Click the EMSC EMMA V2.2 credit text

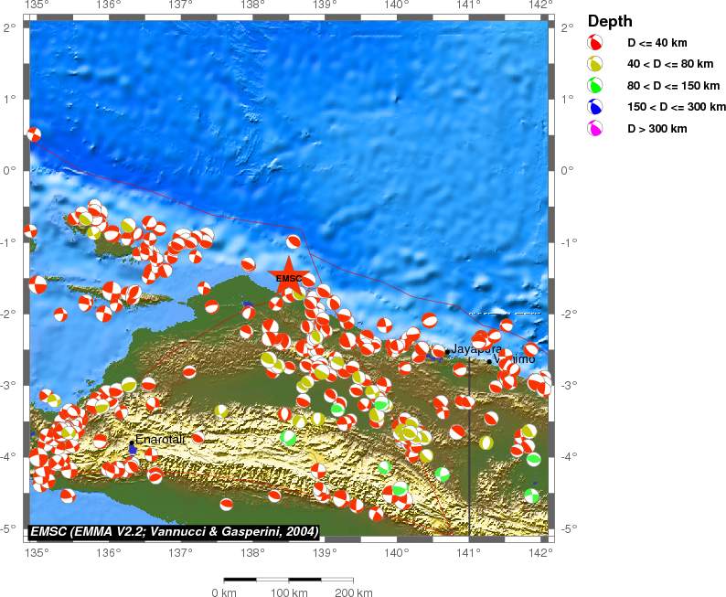pyautogui.click(x=174, y=531)
